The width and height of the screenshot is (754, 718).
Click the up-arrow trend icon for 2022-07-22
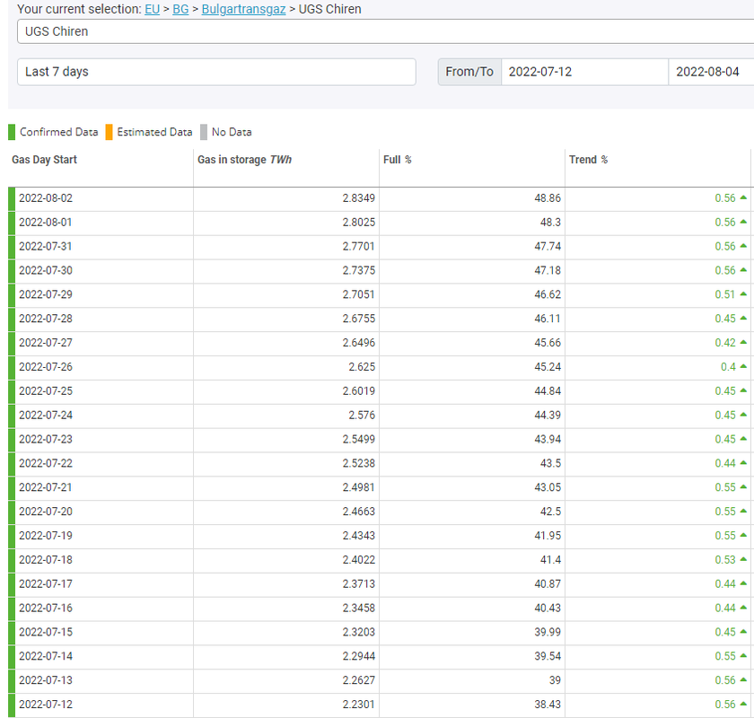743,462
